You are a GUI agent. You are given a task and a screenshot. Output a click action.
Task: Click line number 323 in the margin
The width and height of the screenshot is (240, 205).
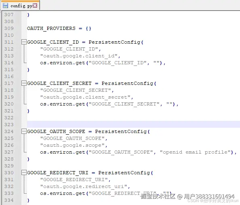click(9, 125)
